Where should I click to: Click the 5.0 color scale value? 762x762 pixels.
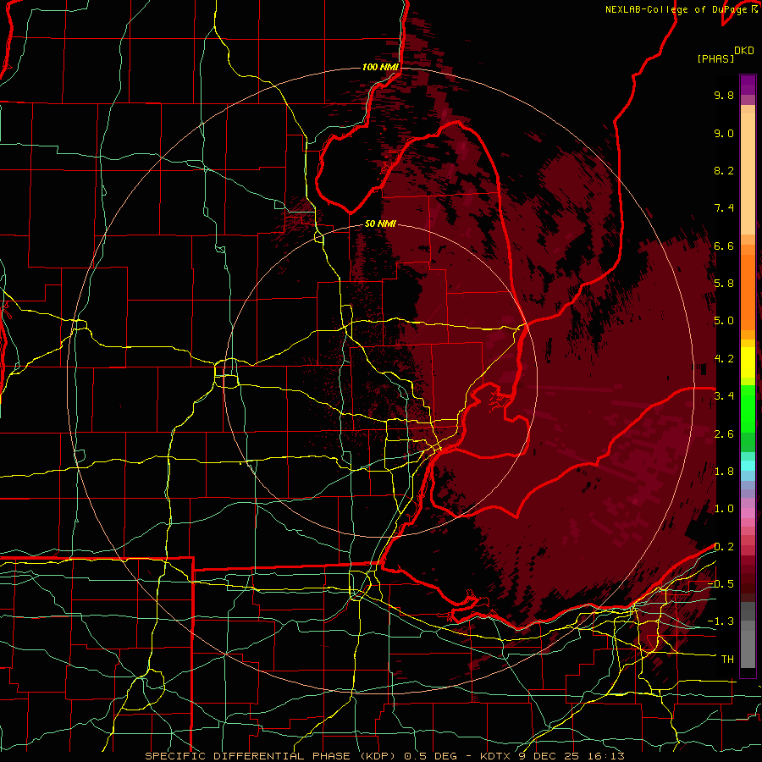[724, 321]
